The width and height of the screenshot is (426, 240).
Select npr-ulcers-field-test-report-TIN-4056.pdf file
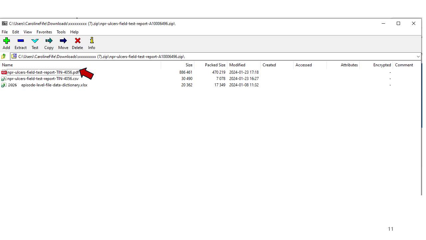[x=43, y=72]
